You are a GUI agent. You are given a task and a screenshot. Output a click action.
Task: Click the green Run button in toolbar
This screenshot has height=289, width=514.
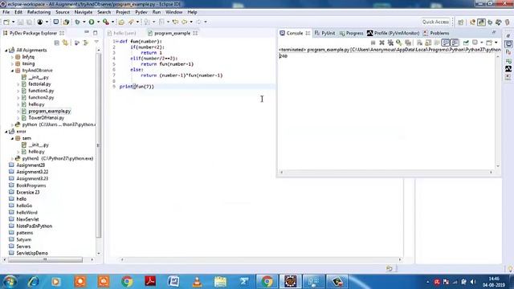[92, 22]
